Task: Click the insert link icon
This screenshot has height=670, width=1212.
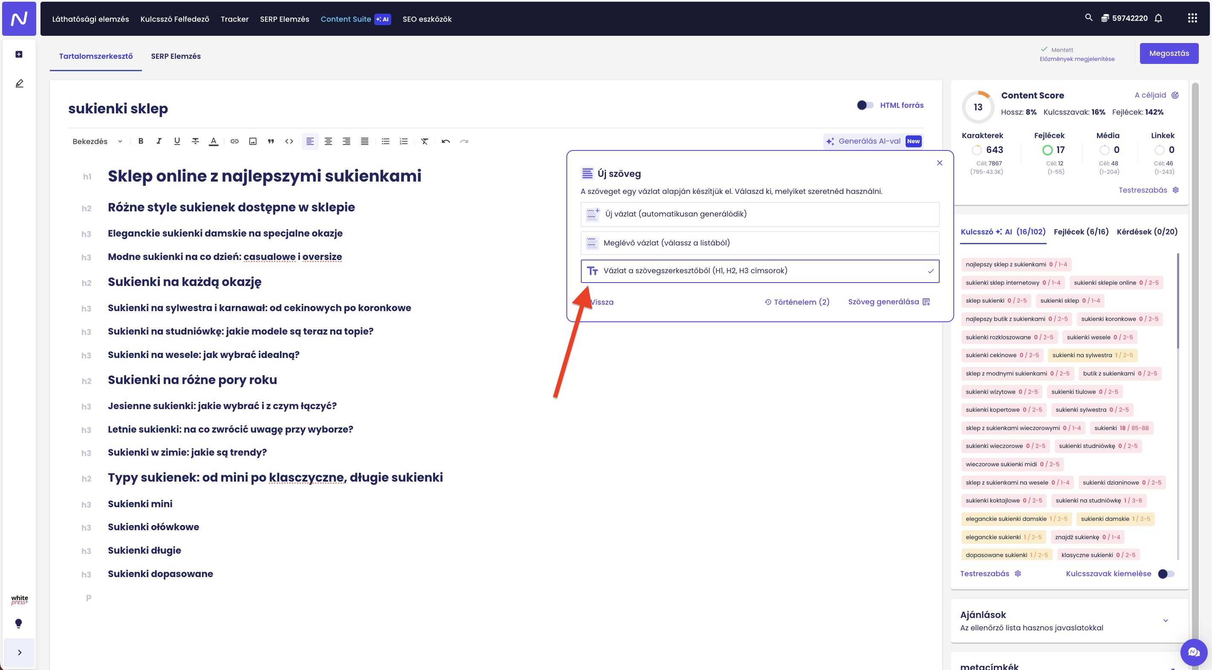Action: pos(234,141)
